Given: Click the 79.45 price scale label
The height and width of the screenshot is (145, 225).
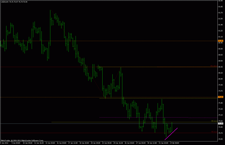Looking at the screenshot, I should [x=221, y=103].
